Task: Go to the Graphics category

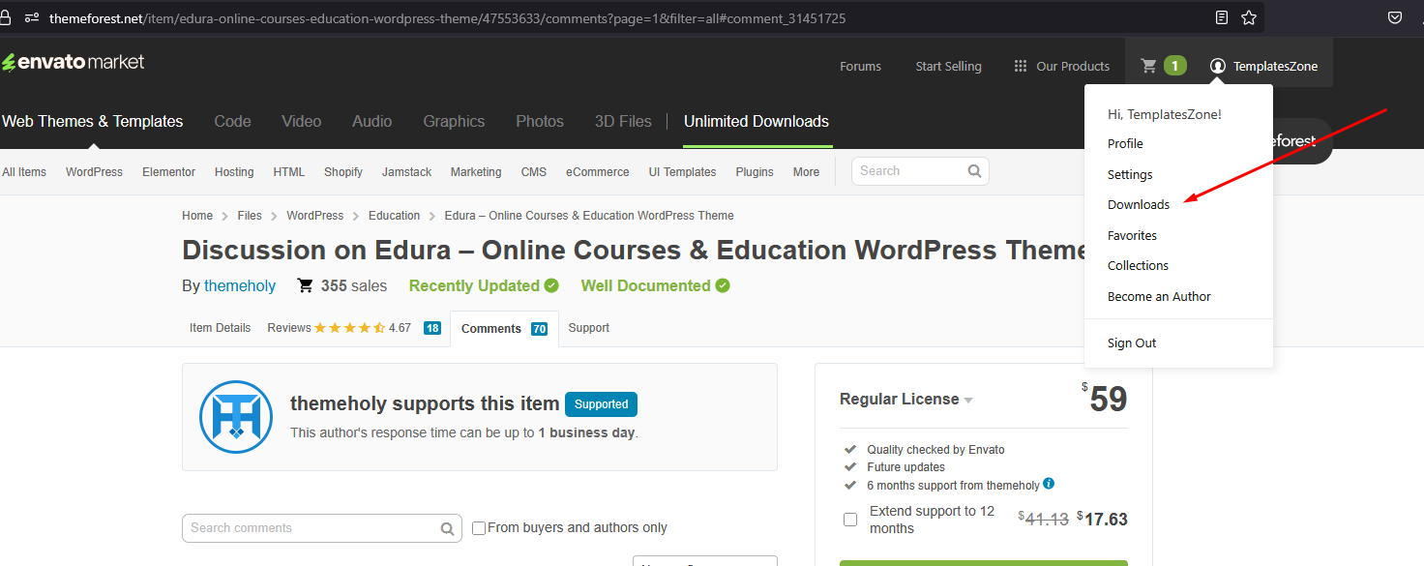Action: (454, 121)
